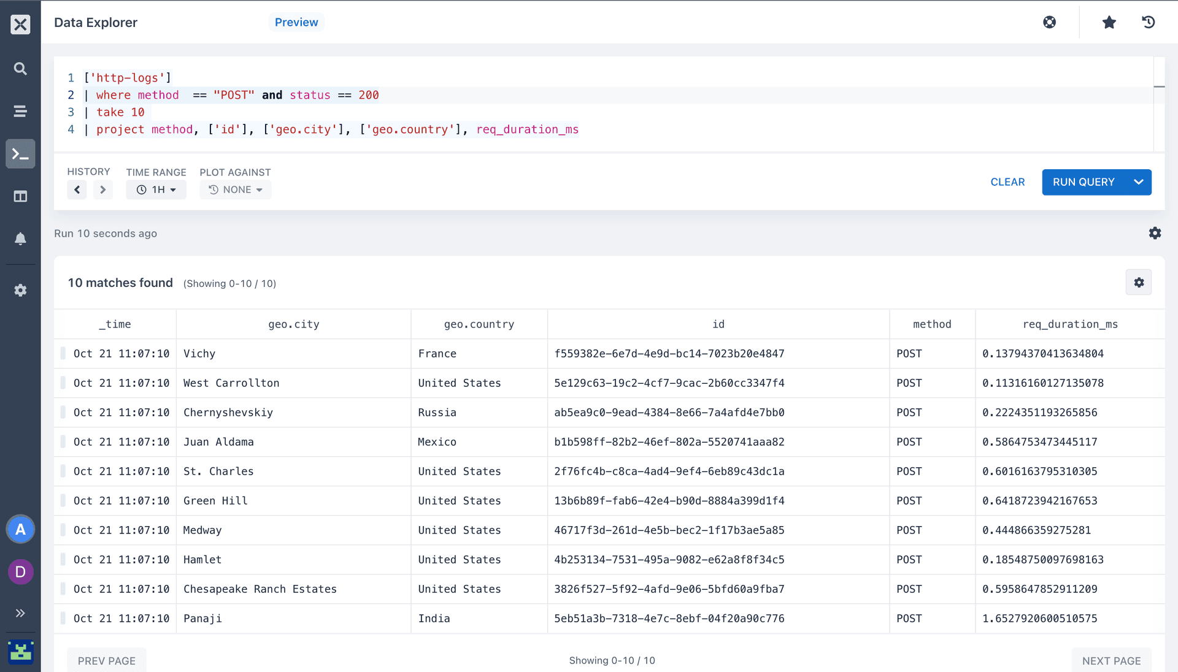Image resolution: width=1178 pixels, height=672 pixels.
Task: Open the NONE plot-against dropdown
Action: click(x=235, y=189)
